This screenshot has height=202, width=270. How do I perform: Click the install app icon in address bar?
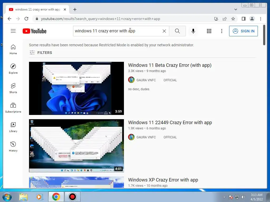[x=216, y=19]
